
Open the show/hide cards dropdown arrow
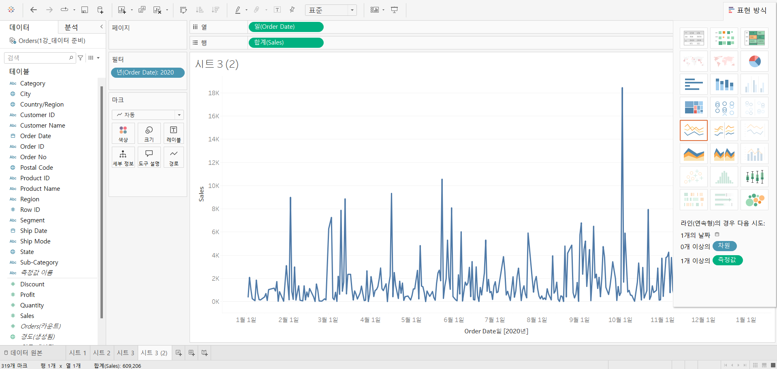click(383, 10)
